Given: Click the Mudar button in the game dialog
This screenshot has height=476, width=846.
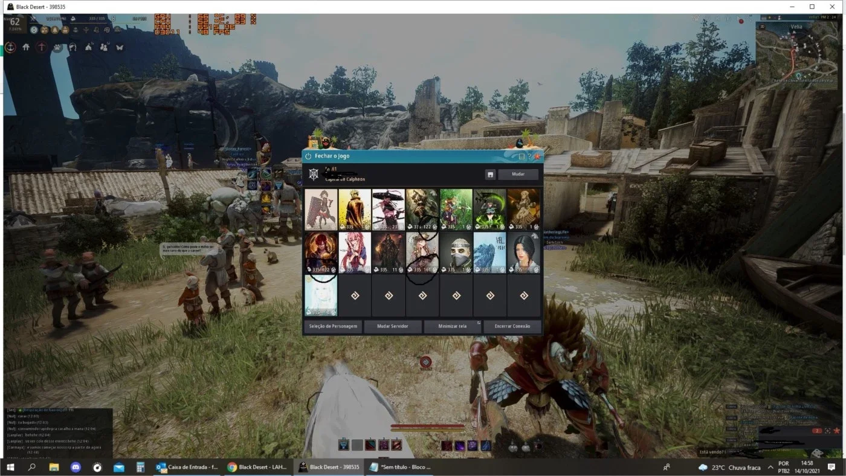Looking at the screenshot, I should tap(518, 174).
